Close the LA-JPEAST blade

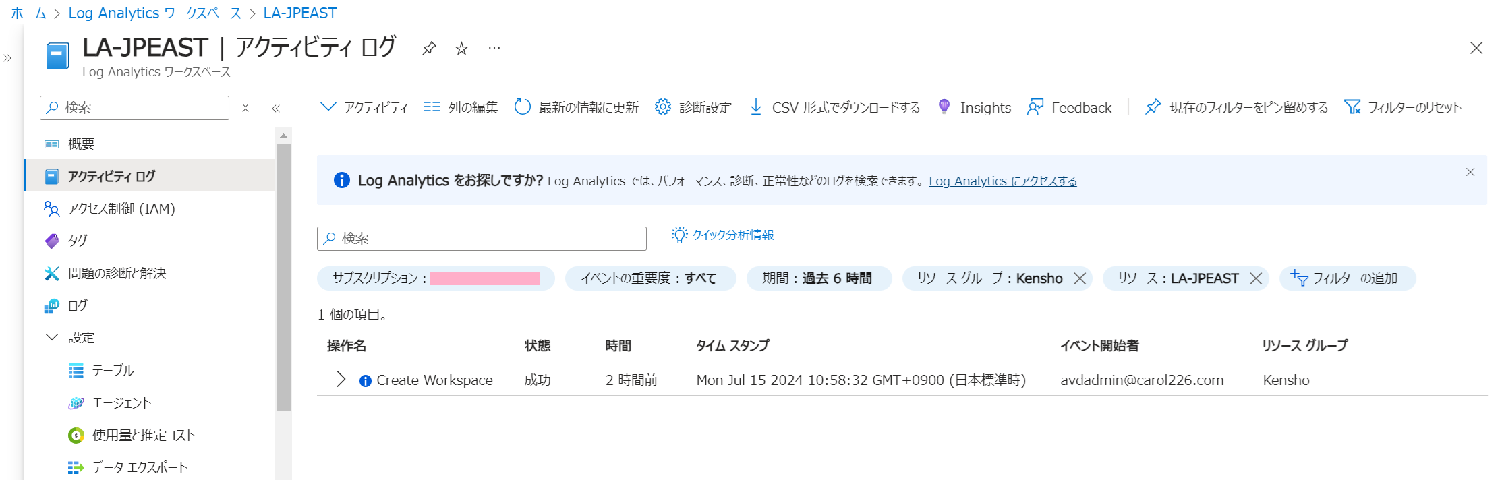pyautogui.click(x=1476, y=48)
